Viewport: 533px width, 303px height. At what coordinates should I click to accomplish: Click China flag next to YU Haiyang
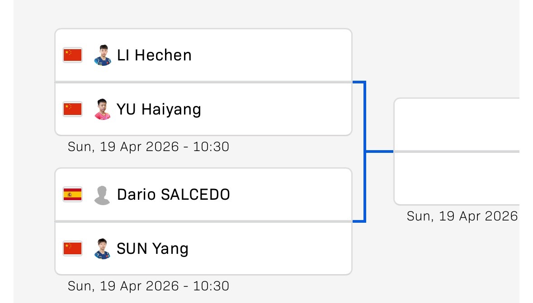[x=72, y=109]
